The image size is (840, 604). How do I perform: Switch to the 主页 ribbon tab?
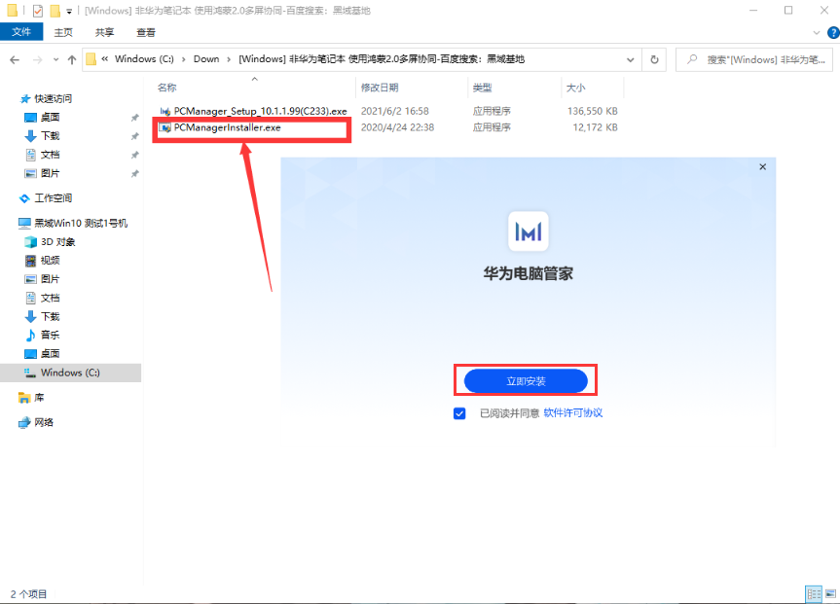click(x=63, y=32)
